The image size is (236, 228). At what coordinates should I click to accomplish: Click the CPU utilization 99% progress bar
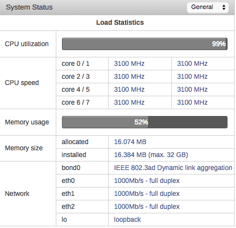145,44
